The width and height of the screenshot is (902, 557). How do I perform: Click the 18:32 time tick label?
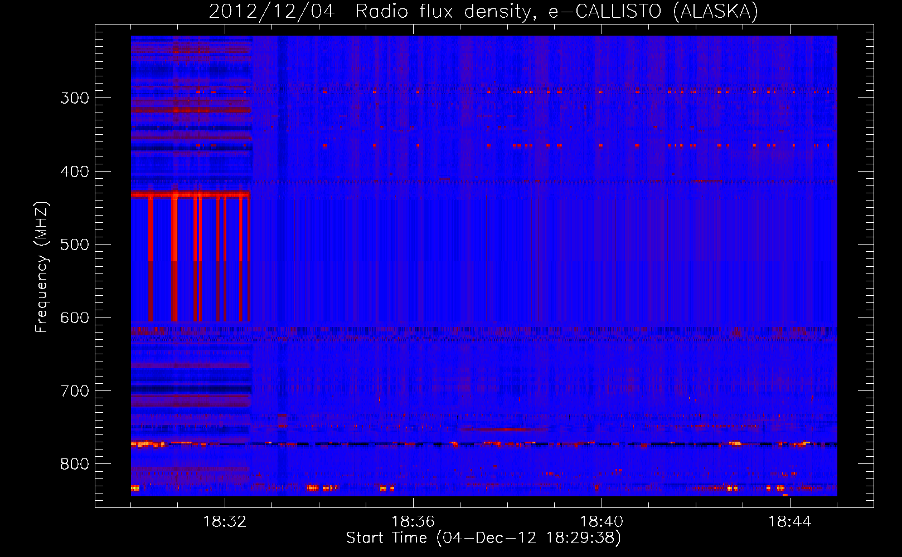point(225,522)
